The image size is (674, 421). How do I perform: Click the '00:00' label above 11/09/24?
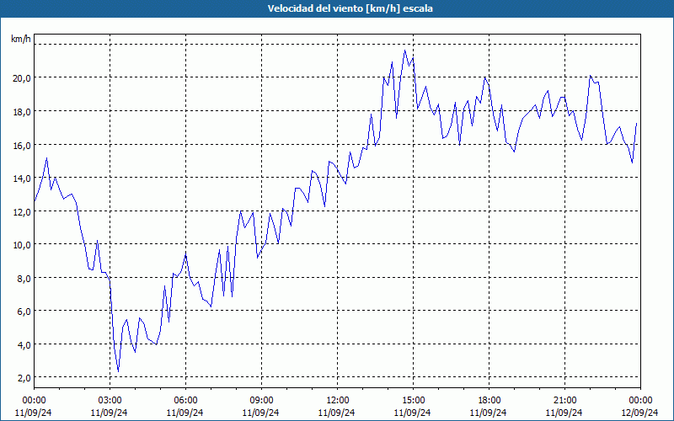click(34, 401)
